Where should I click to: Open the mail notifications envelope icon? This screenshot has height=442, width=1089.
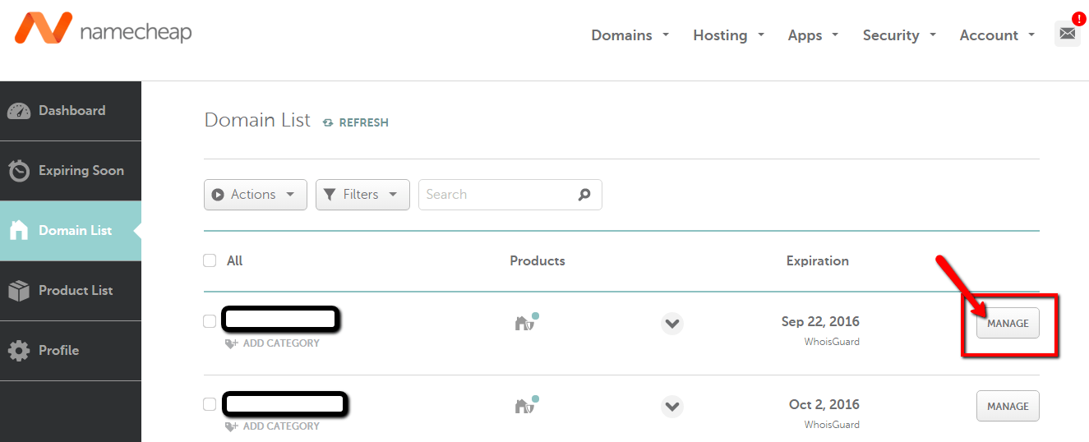click(1067, 34)
